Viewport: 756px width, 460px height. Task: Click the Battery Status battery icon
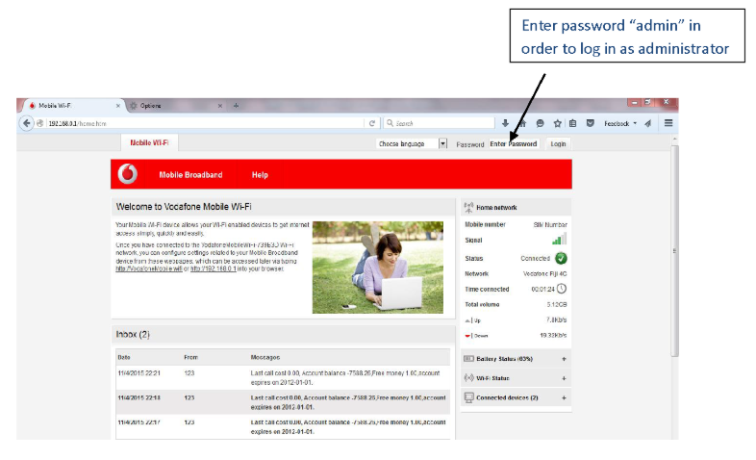468,359
